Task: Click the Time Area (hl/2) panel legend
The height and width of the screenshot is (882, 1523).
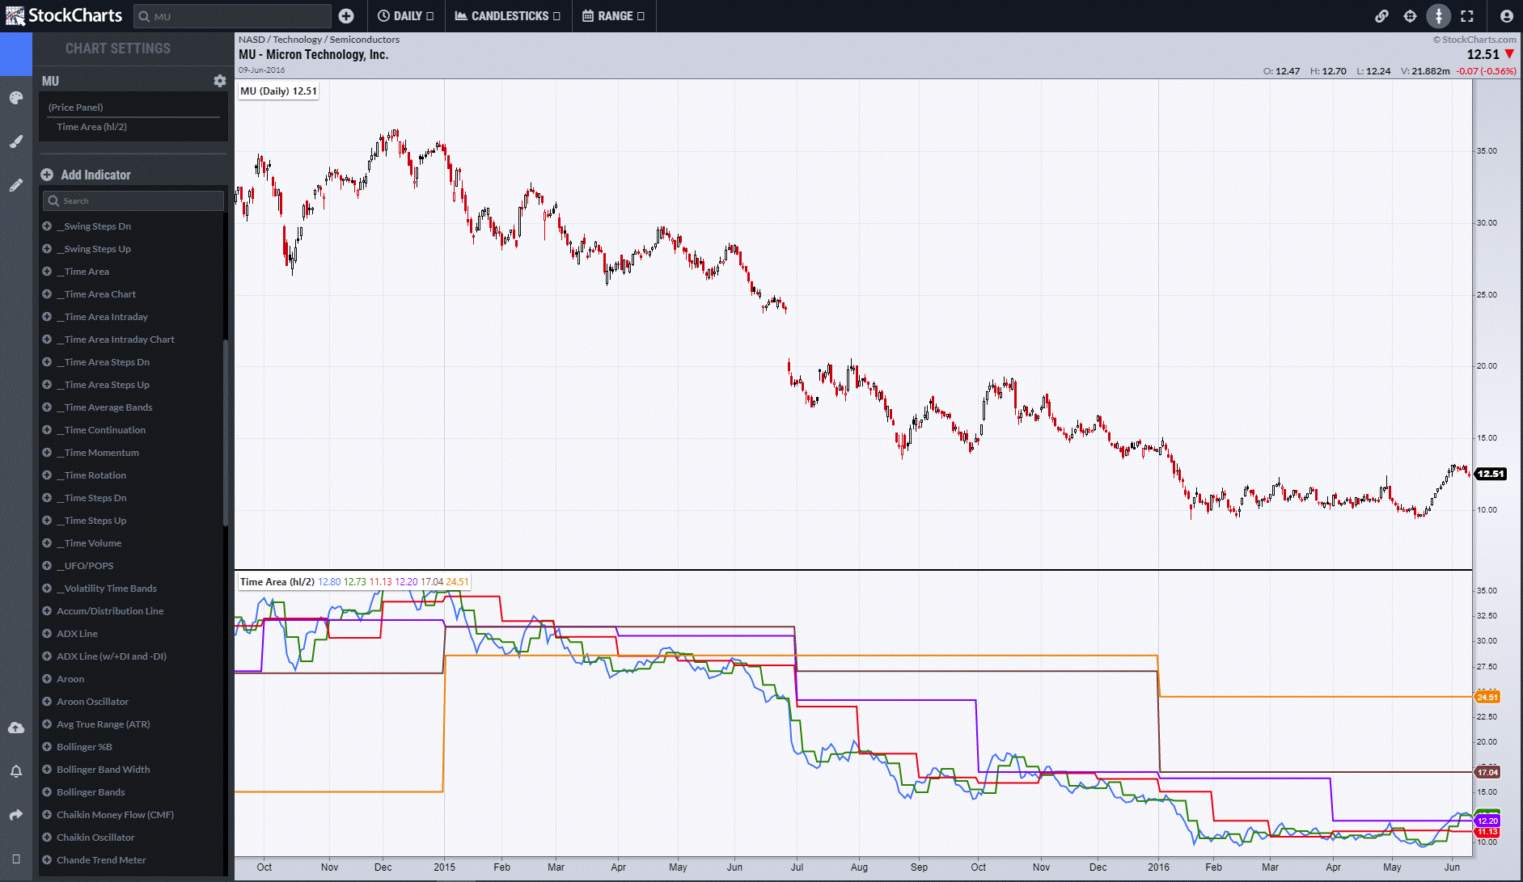Action: tap(354, 582)
